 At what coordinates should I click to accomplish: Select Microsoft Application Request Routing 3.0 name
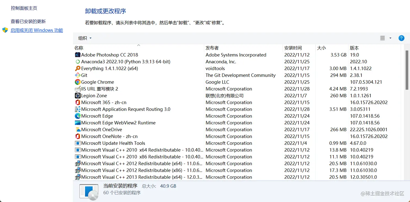point(126,109)
